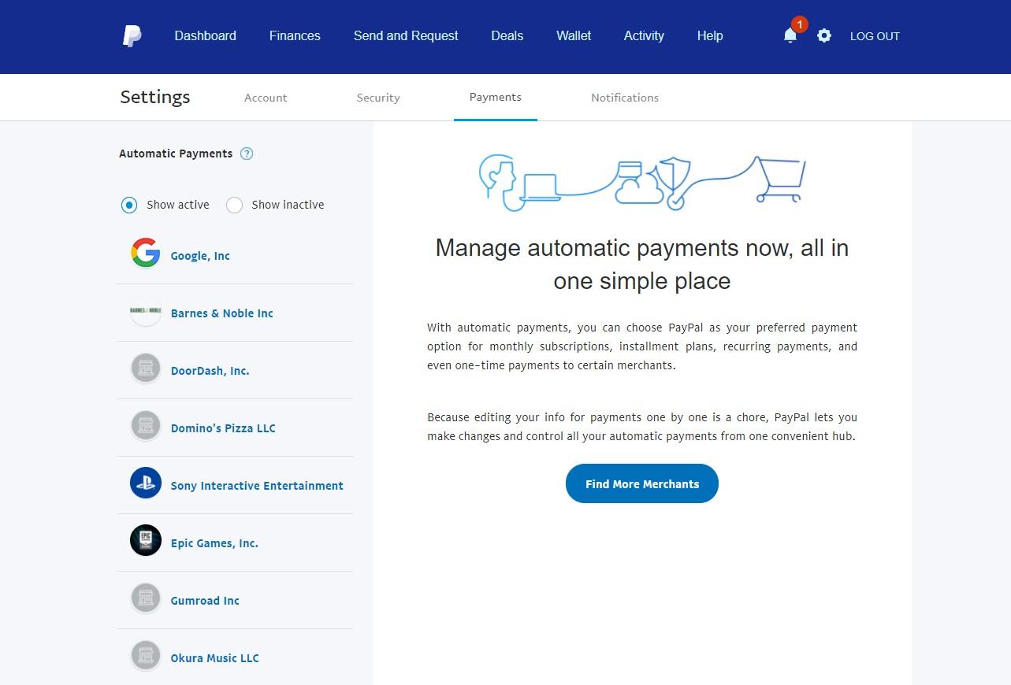The height and width of the screenshot is (685, 1011).
Task: Open Send and Request
Action: pos(406,35)
